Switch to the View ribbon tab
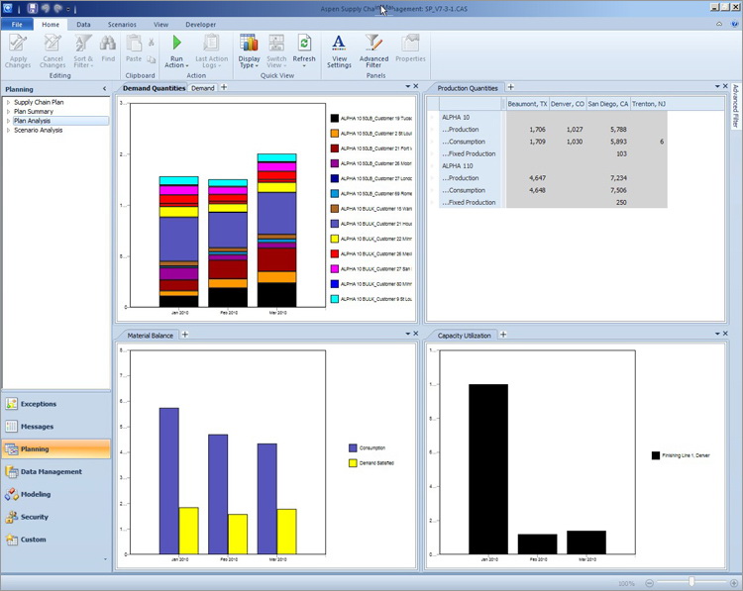Screen dimensions: 743x591 (160, 24)
